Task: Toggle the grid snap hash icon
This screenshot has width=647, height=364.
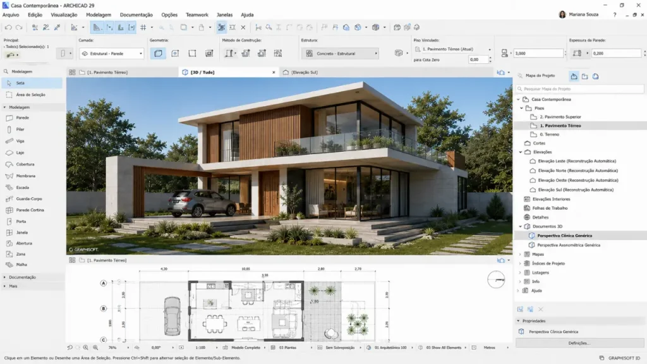Action: (143, 27)
